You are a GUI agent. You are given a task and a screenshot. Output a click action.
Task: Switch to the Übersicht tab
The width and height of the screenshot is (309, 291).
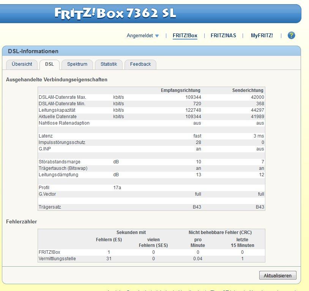click(x=22, y=64)
